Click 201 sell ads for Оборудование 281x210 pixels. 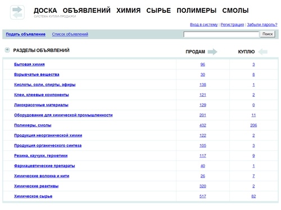click(x=203, y=115)
